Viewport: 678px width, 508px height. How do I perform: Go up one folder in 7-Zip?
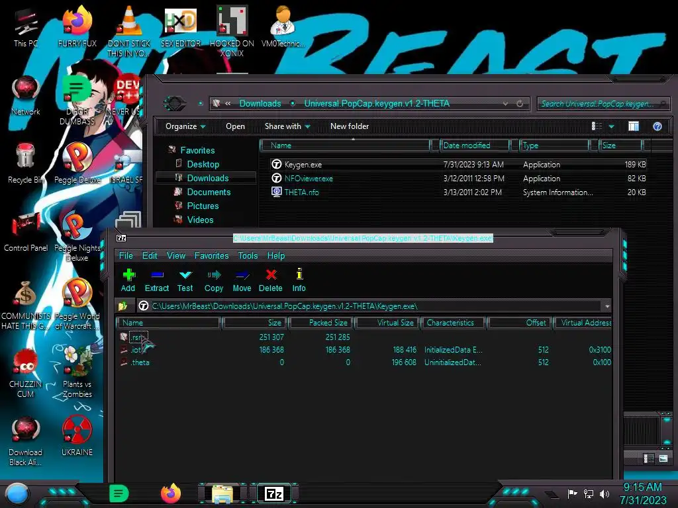[x=122, y=306]
